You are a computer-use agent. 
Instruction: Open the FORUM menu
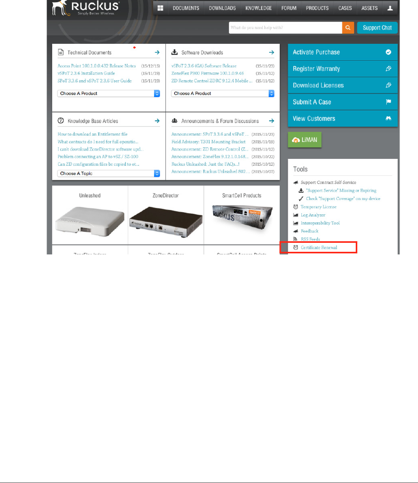pos(289,8)
